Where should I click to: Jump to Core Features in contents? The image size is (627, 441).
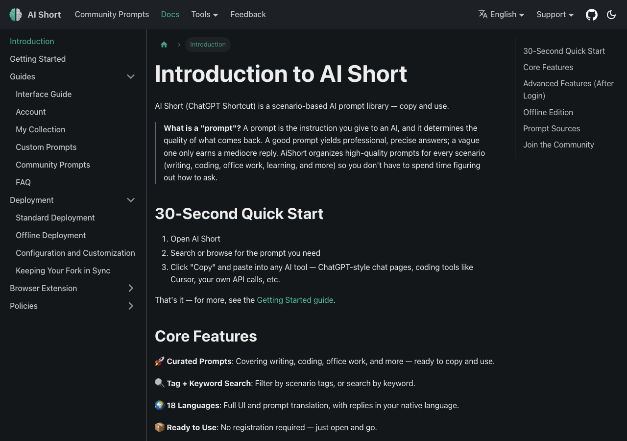click(x=548, y=67)
